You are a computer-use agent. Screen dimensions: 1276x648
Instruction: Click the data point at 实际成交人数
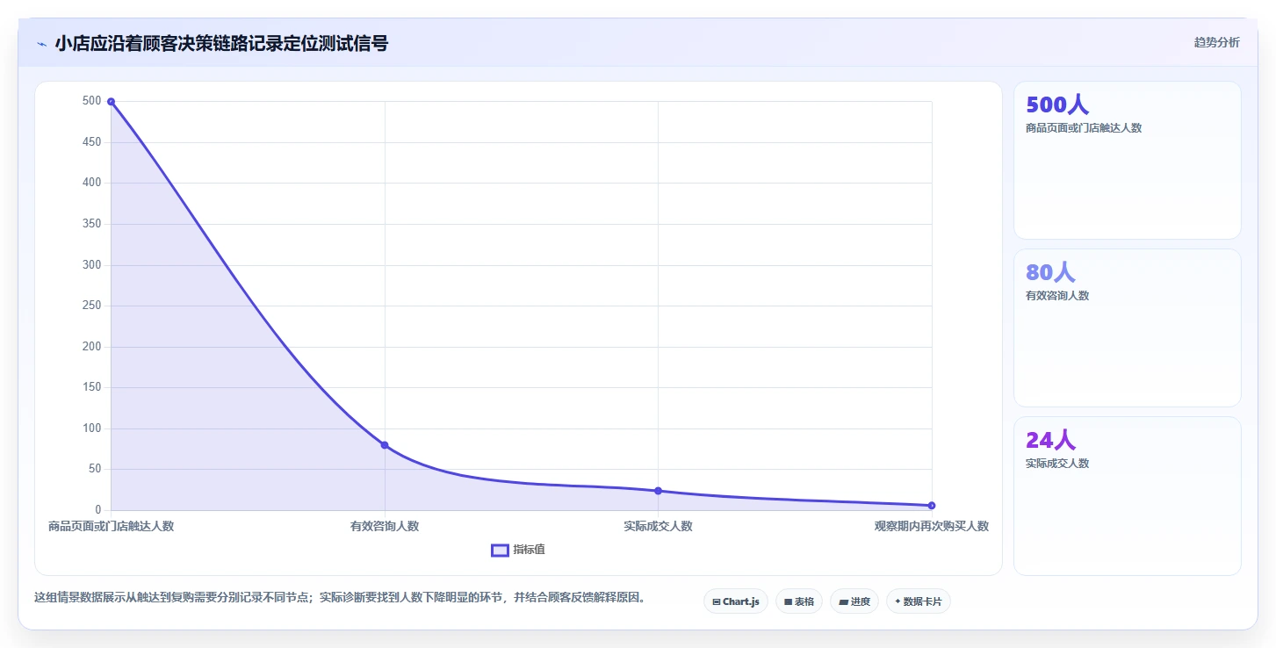[x=658, y=491]
